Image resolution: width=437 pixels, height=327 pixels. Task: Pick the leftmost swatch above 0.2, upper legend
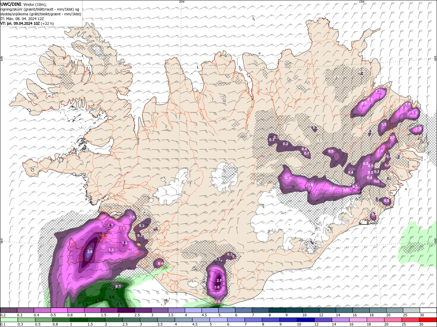click(x=9, y=310)
